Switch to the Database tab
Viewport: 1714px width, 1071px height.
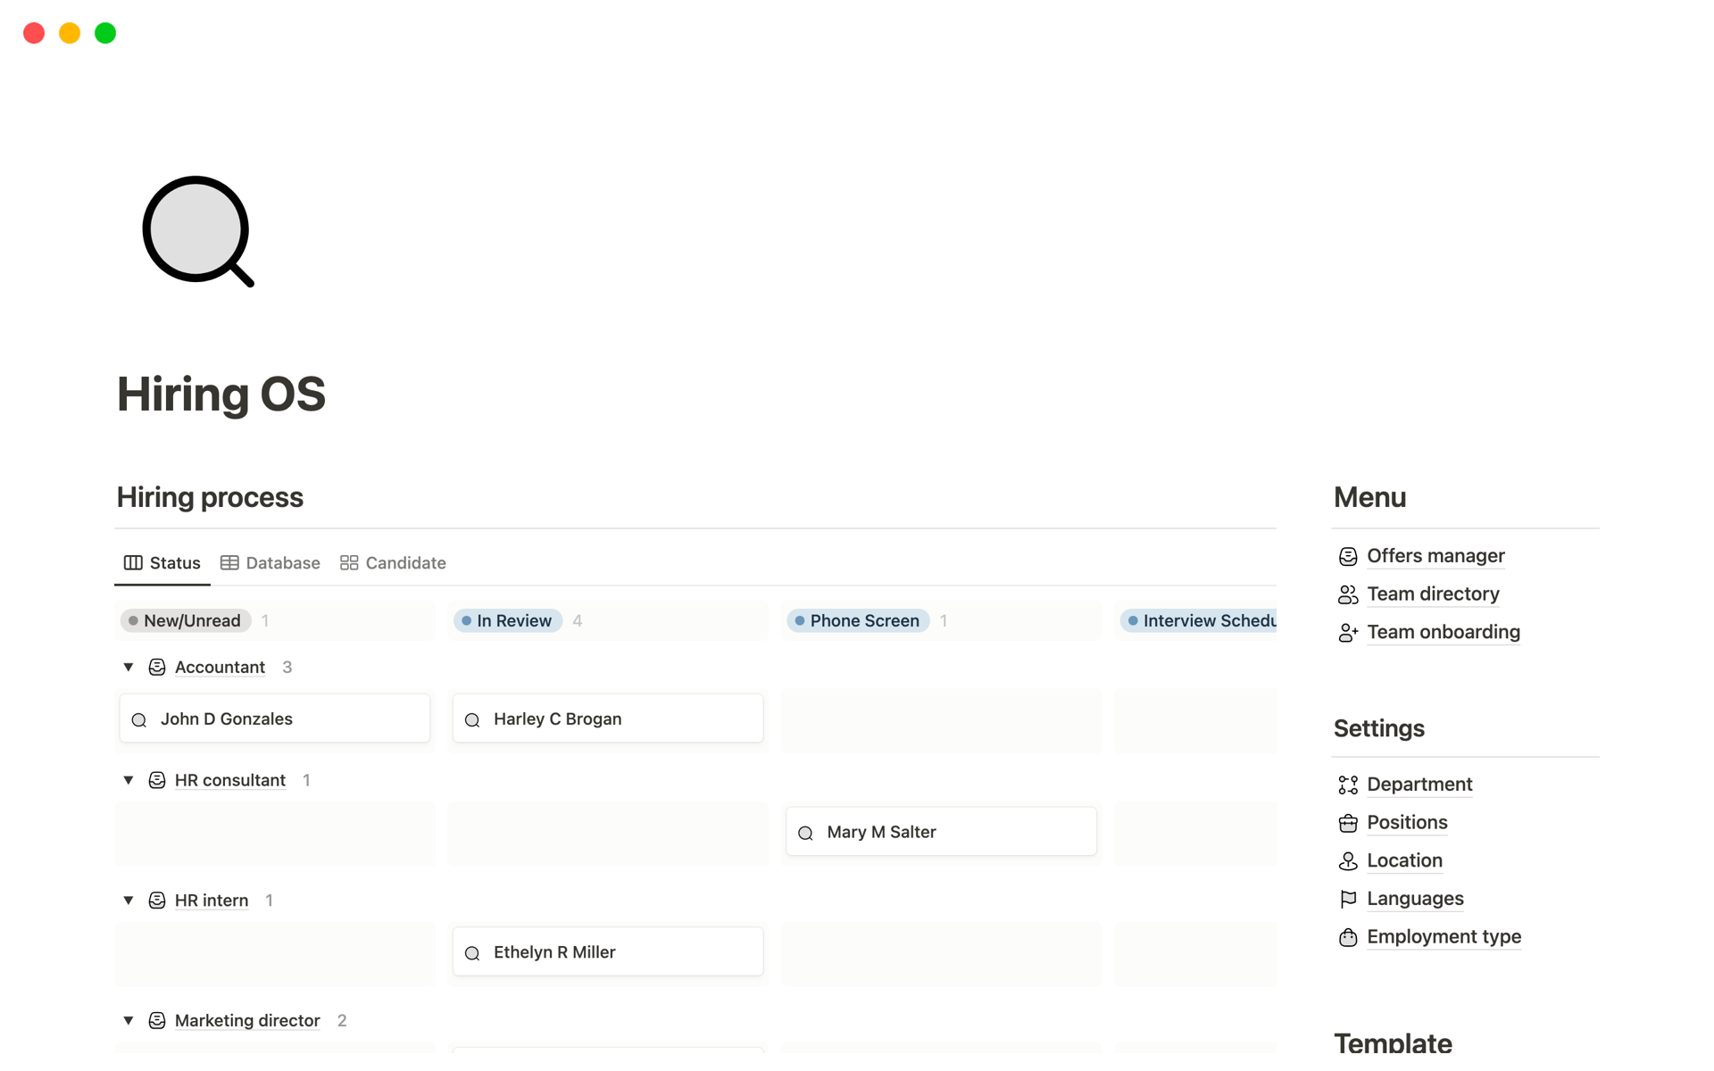point(270,563)
